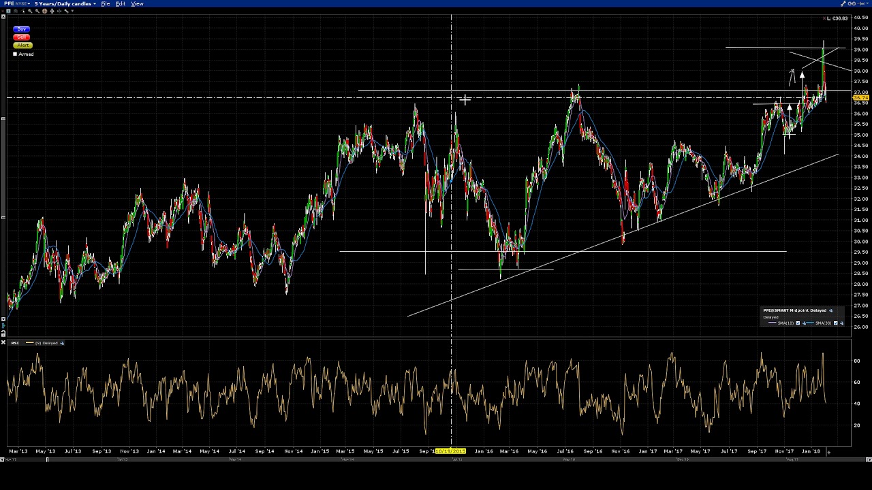Uncheck the SMA(30) visibility checkbox

coord(836,323)
